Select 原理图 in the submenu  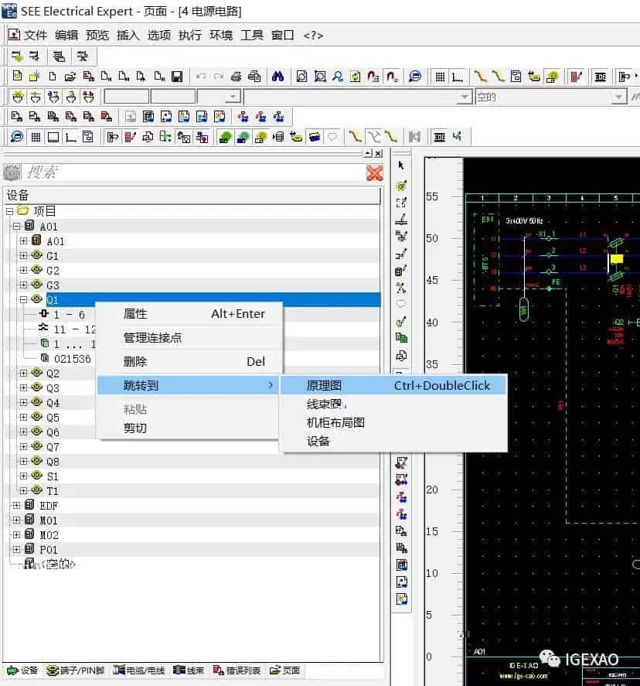click(393, 385)
